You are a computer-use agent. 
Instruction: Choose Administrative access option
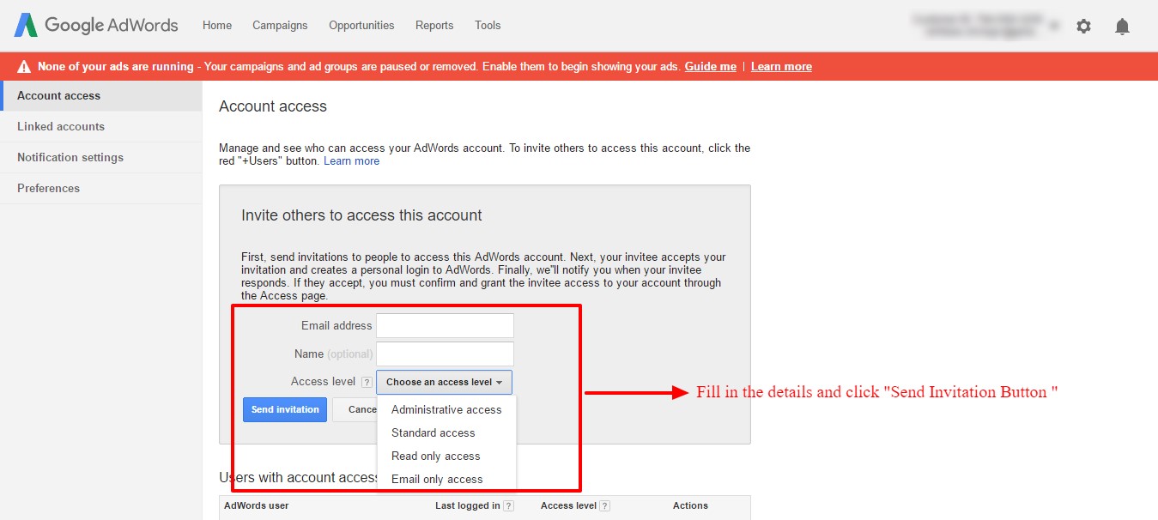[446, 409]
